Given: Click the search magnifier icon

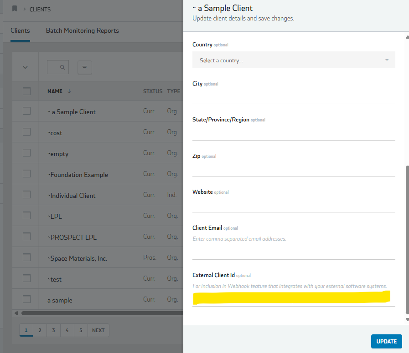Looking at the screenshot, I should [62, 67].
